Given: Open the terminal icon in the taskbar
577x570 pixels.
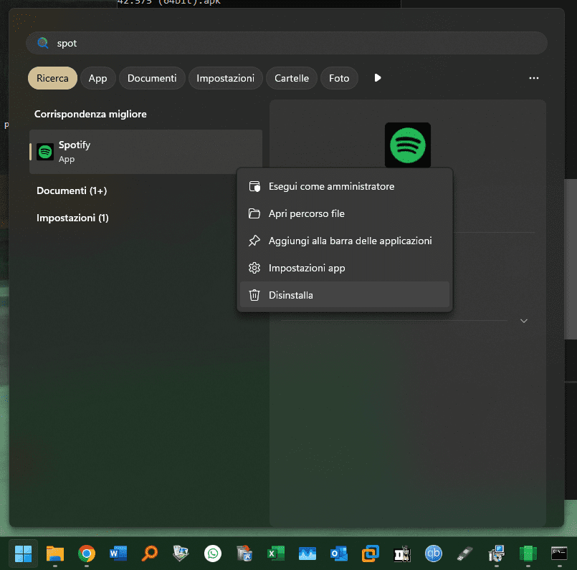Looking at the screenshot, I should click(560, 554).
